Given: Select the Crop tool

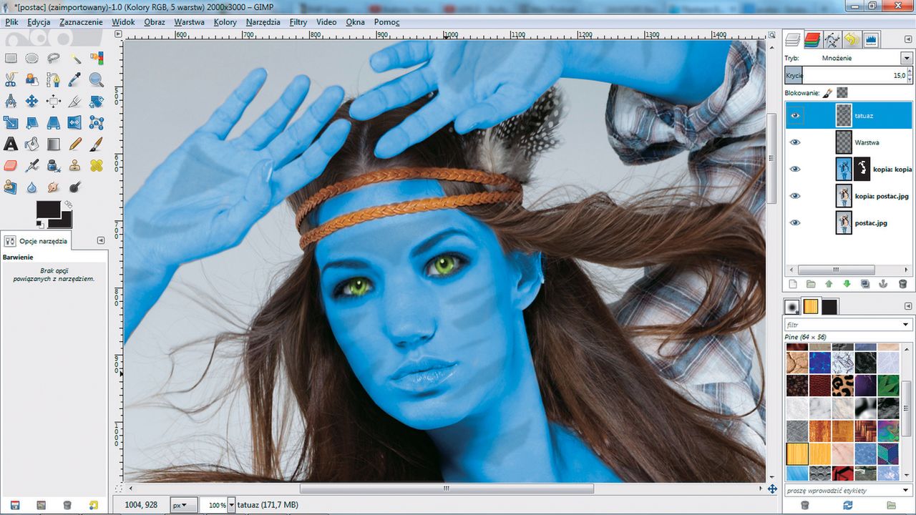Looking at the screenshot, I should pos(75,101).
